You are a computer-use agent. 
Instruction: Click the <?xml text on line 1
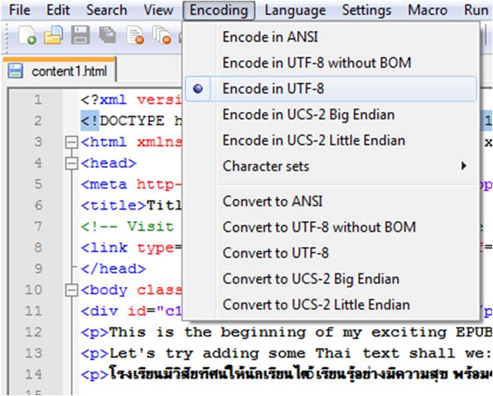104,100
